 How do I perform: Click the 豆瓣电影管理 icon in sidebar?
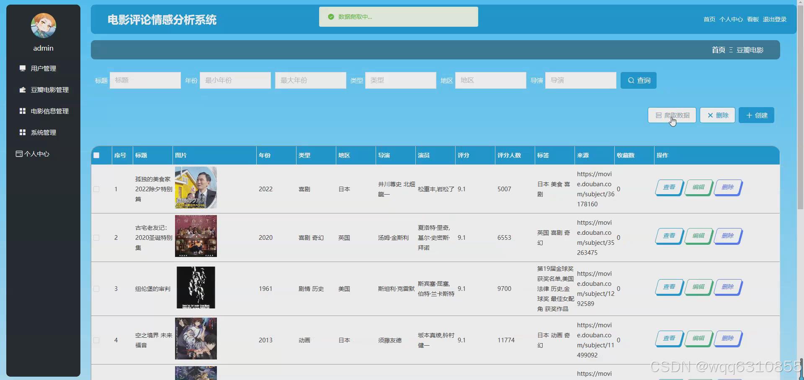(x=23, y=90)
